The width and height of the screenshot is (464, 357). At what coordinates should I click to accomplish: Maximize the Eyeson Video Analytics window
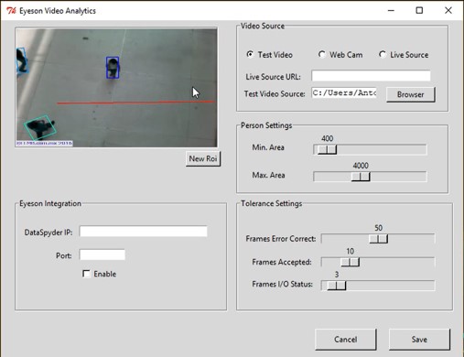419,11
